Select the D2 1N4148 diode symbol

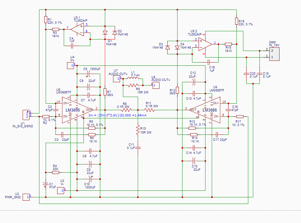(114, 33)
